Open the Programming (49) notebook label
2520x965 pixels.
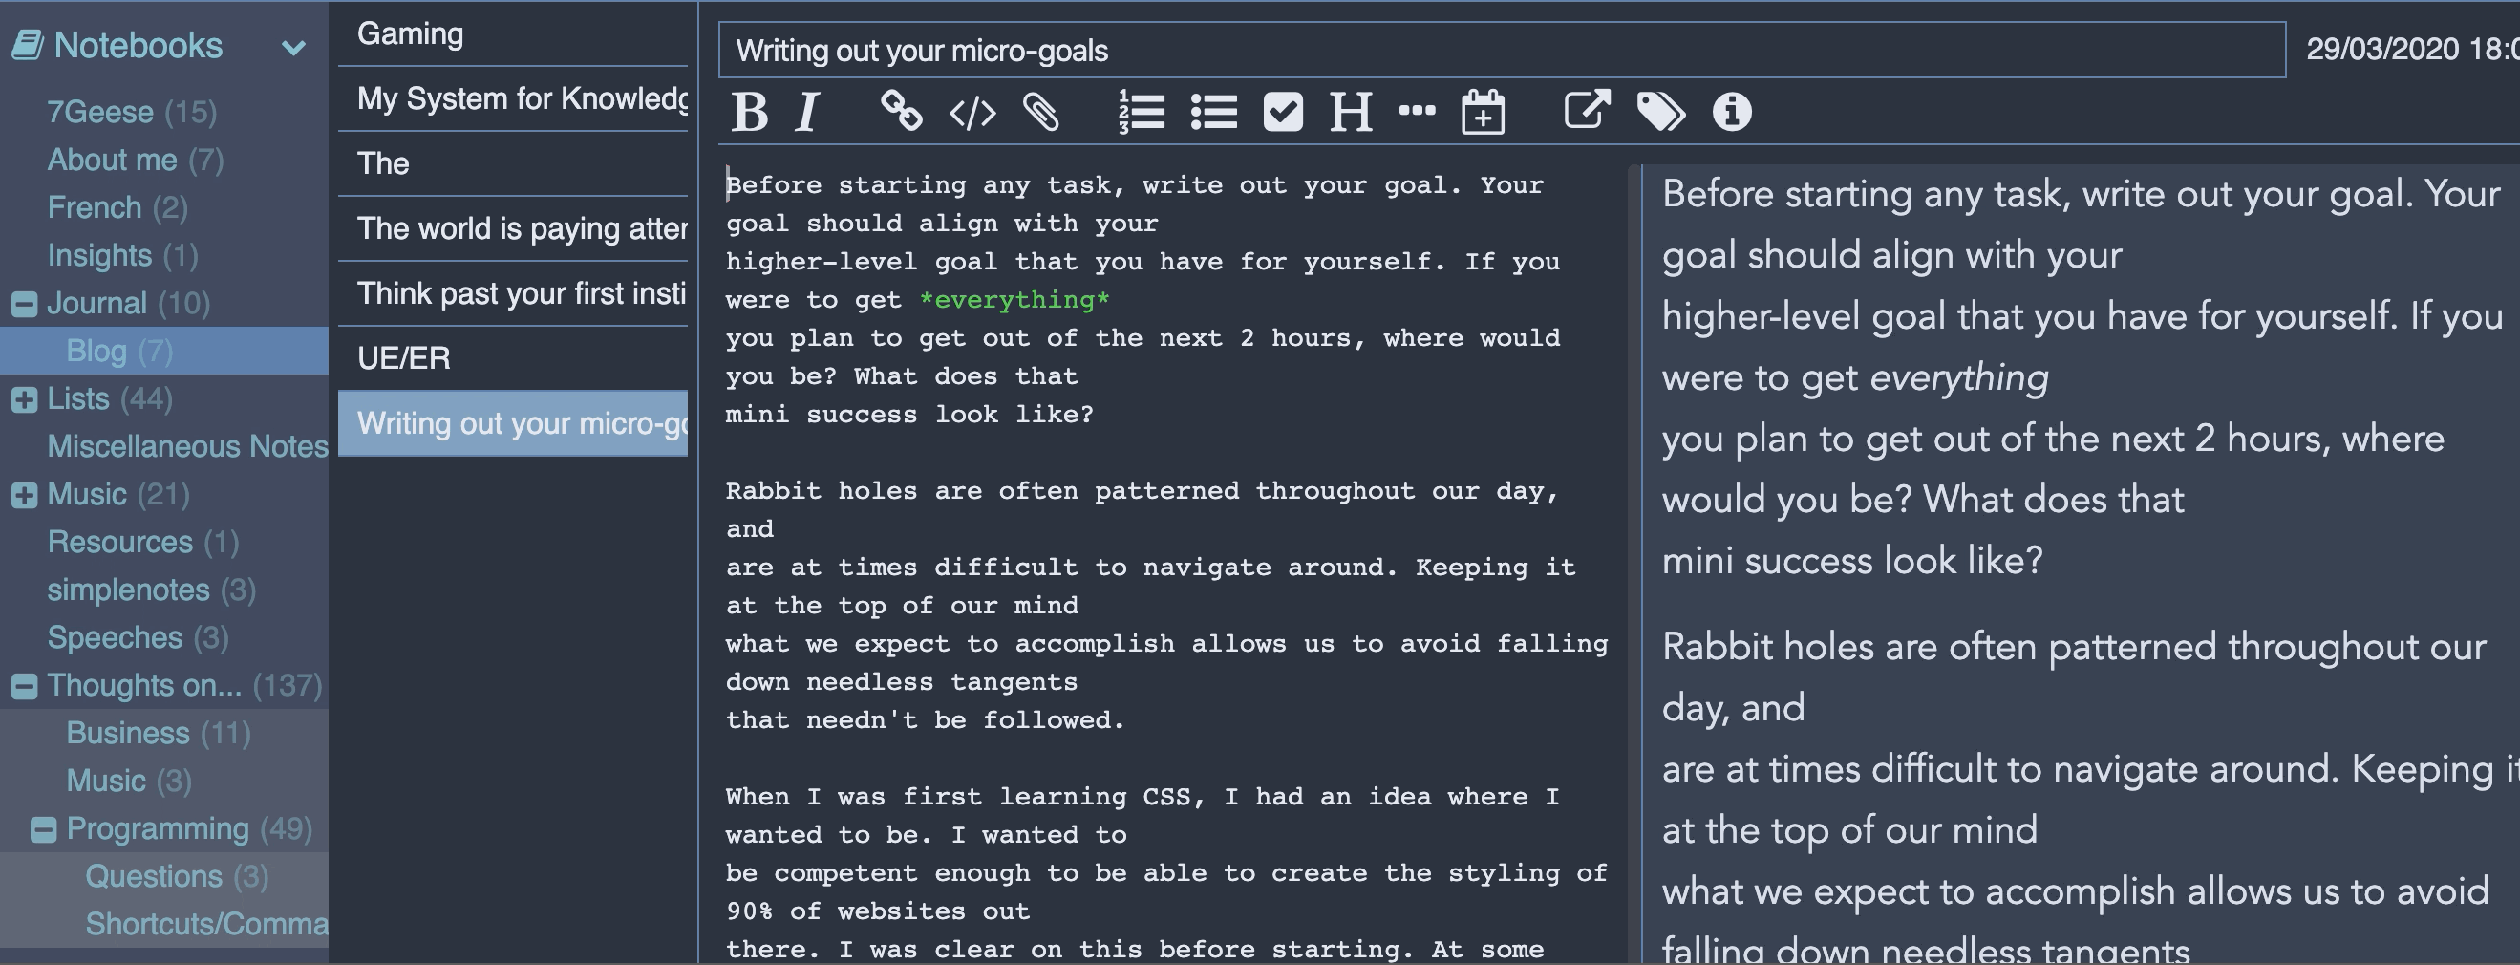coord(189,829)
